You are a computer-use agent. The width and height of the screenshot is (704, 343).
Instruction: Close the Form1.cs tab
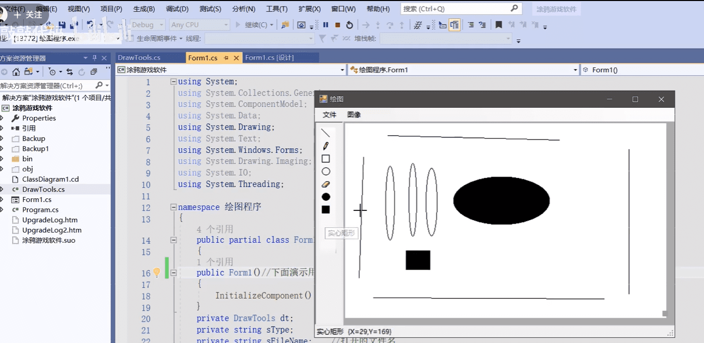coord(236,58)
